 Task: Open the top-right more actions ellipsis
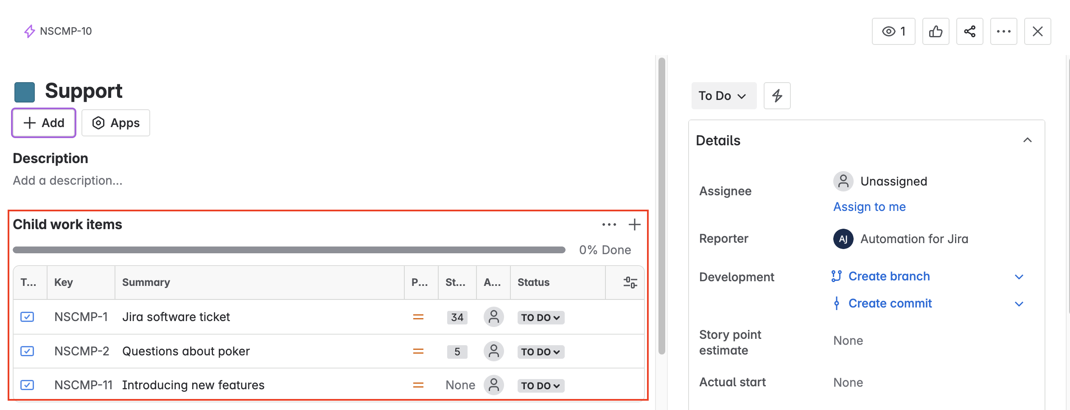point(1003,31)
